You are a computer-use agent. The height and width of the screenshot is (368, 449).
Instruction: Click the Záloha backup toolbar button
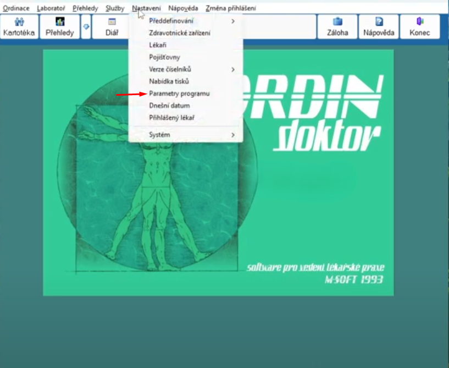pyautogui.click(x=337, y=26)
